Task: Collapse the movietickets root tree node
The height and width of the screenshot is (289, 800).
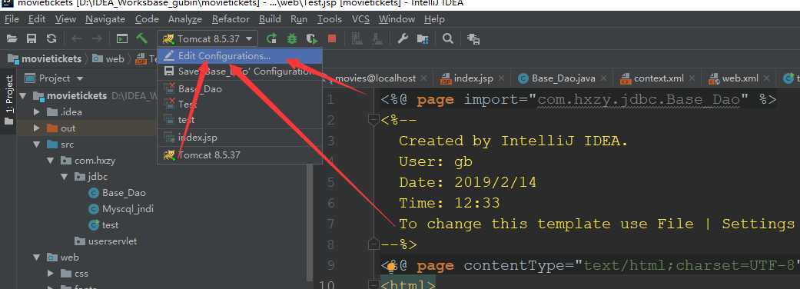Action: pos(22,95)
